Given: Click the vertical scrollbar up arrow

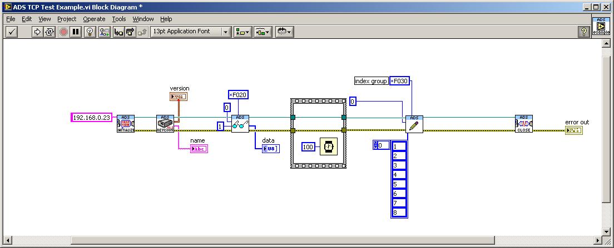Looking at the screenshot, I should pos(606,43).
